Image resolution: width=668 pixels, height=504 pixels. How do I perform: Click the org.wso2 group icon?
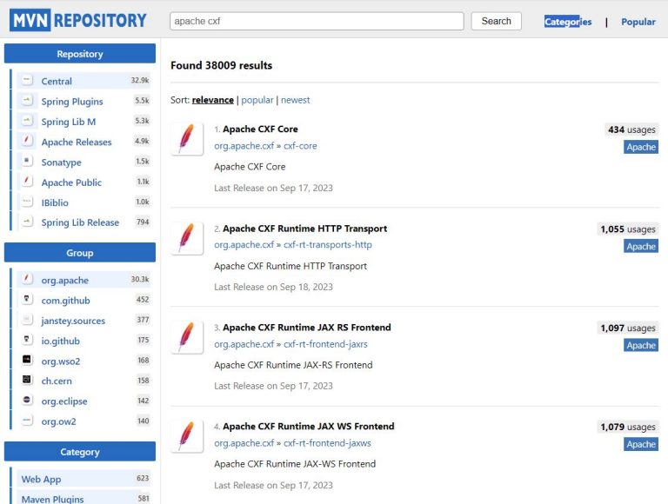pos(27,360)
